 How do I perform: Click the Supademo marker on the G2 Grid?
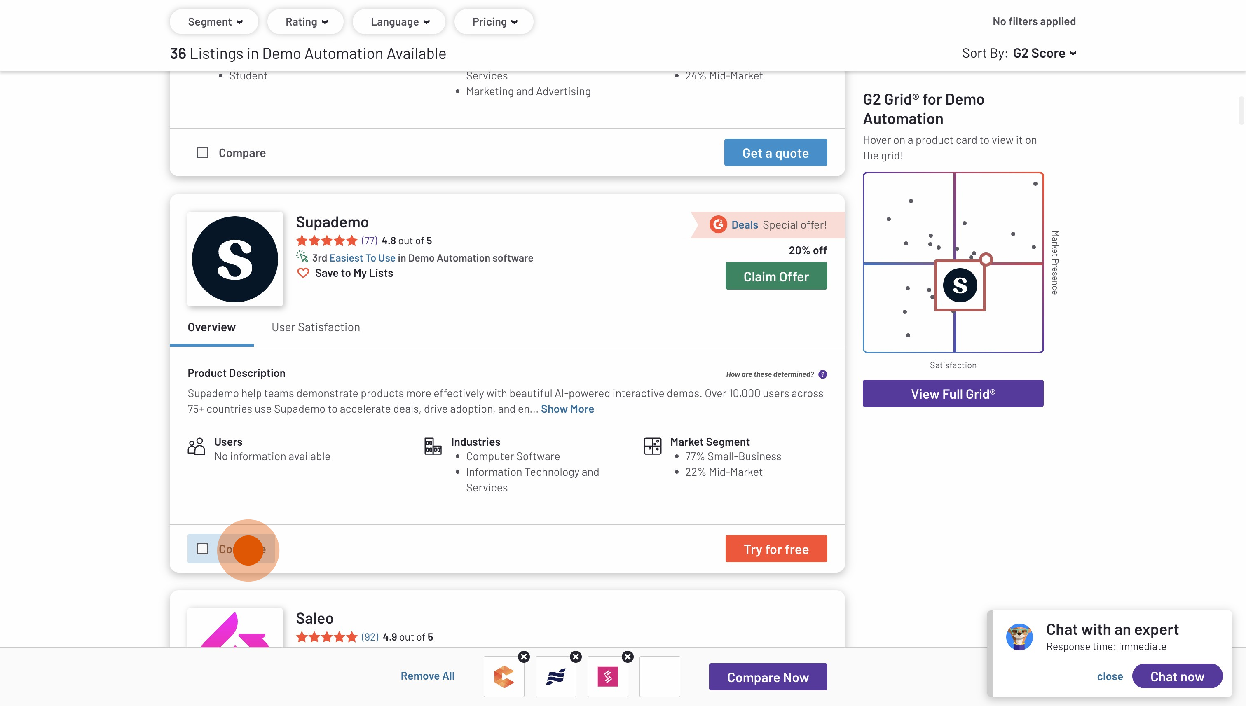pyautogui.click(x=960, y=285)
